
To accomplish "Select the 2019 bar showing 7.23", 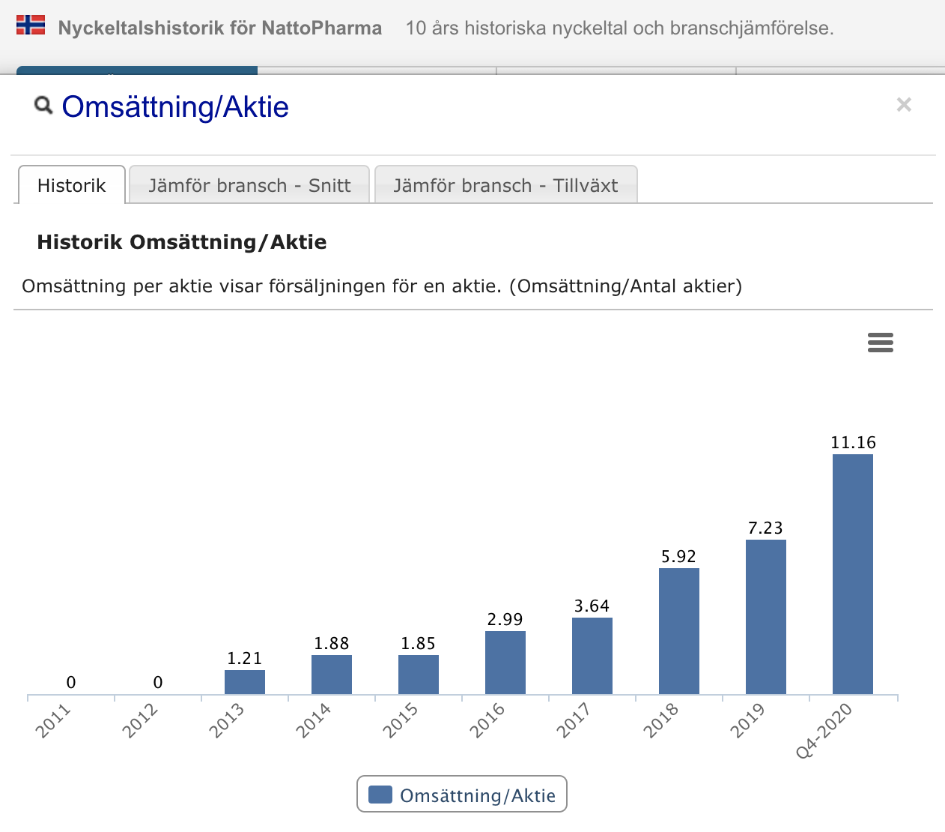I will tap(766, 617).
